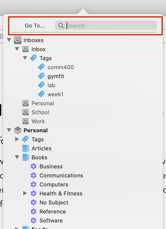Collapse the Inbox Tags list
The image size is (166, 229).
coord(25,58)
